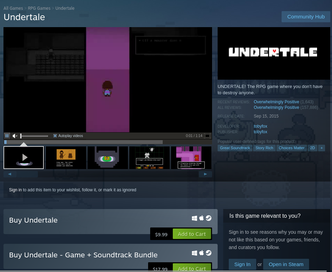Enter fullscreen using the video player icon
332x272 pixels.
pos(208,136)
